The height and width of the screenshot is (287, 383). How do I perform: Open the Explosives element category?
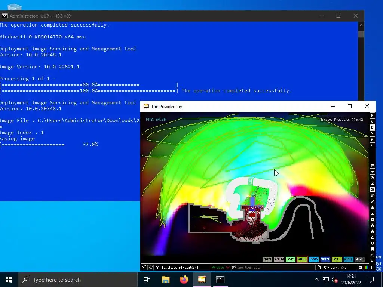372,195
